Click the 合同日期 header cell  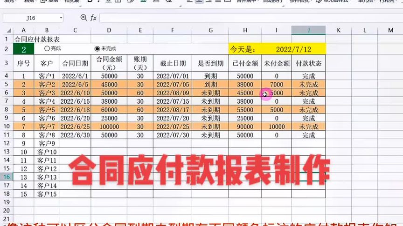click(x=75, y=63)
